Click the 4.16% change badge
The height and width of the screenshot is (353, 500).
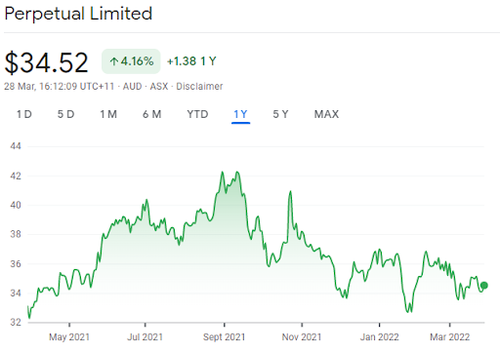(131, 61)
